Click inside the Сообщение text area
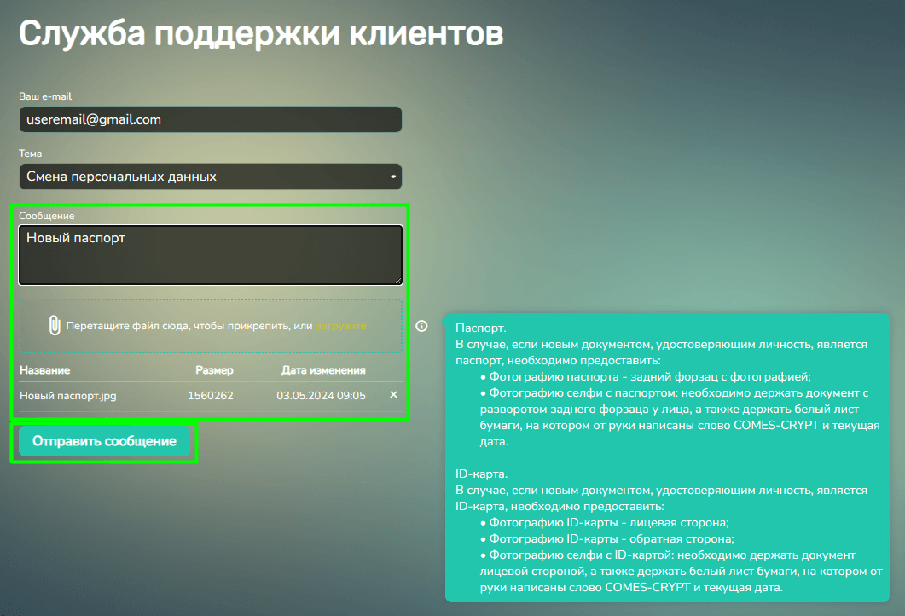The width and height of the screenshot is (905, 616). point(210,254)
